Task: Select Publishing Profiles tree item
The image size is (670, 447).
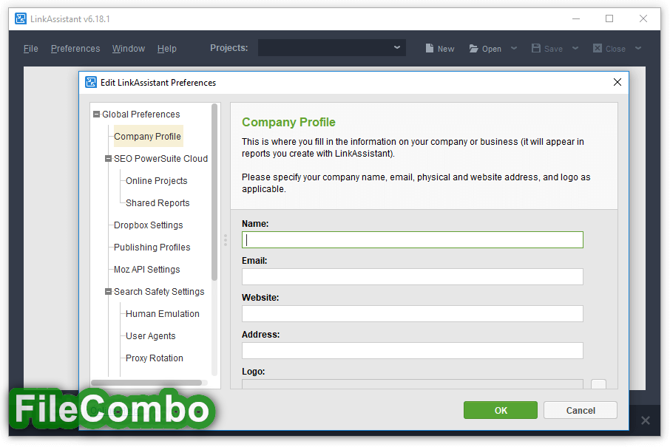Action: click(x=152, y=248)
